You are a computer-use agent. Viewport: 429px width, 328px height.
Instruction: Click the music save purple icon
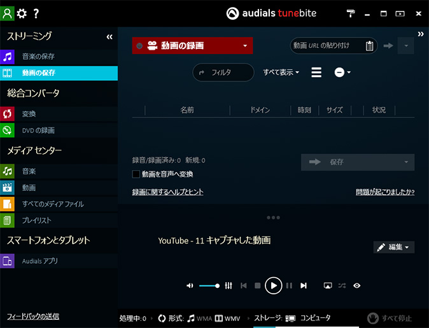(7, 57)
